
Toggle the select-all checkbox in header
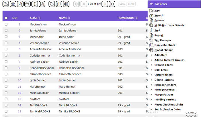(x=6, y=18)
